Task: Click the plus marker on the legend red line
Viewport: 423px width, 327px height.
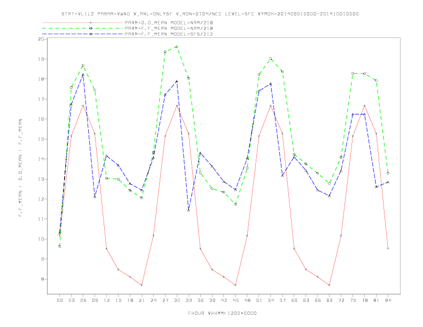Action: [91, 22]
